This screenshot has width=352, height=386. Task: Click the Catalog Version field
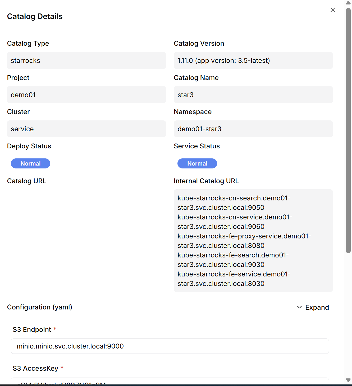[x=253, y=60]
